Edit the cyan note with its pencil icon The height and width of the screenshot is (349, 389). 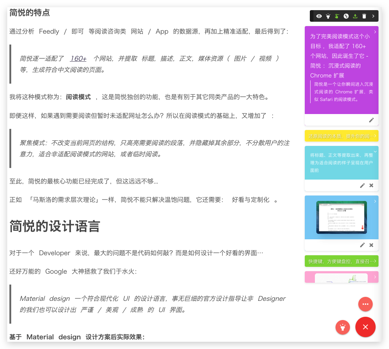pyautogui.click(x=362, y=185)
